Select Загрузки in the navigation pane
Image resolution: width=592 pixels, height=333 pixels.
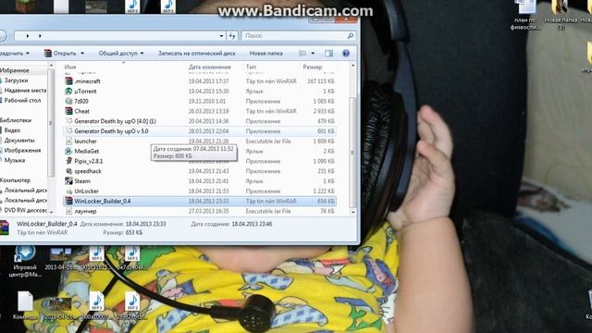coord(17,80)
